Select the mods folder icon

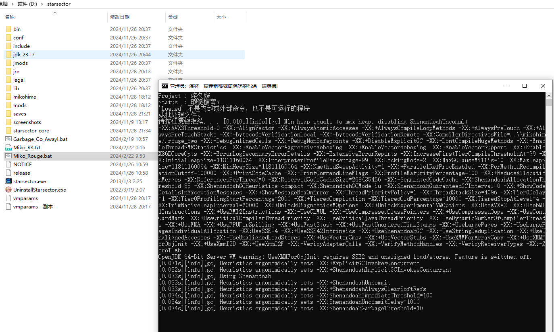pyautogui.click(x=8, y=105)
